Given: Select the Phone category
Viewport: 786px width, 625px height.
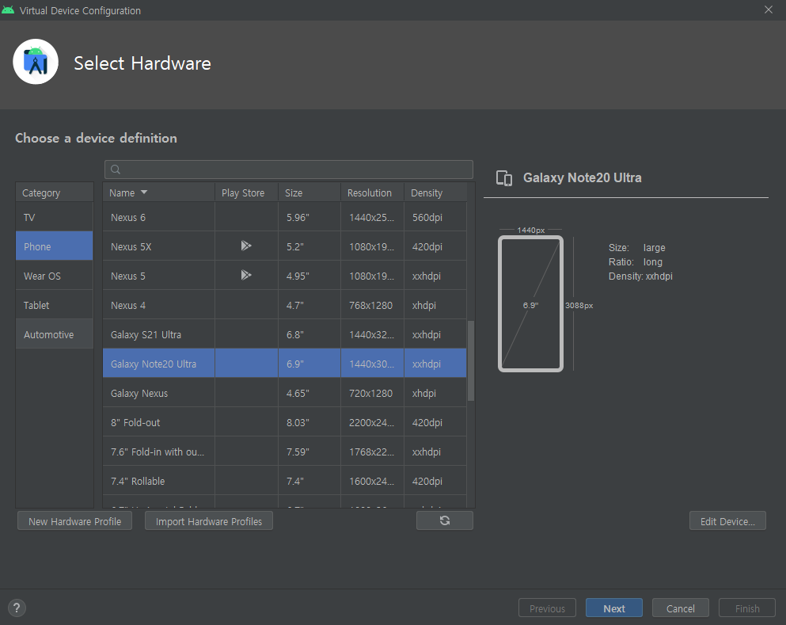Looking at the screenshot, I should (54, 246).
